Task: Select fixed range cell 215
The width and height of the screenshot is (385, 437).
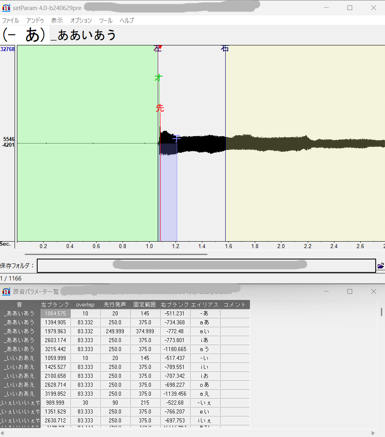Action: pyautogui.click(x=145, y=403)
